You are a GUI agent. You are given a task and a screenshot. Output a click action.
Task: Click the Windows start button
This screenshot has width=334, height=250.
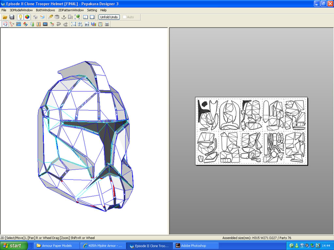pos(14,246)
